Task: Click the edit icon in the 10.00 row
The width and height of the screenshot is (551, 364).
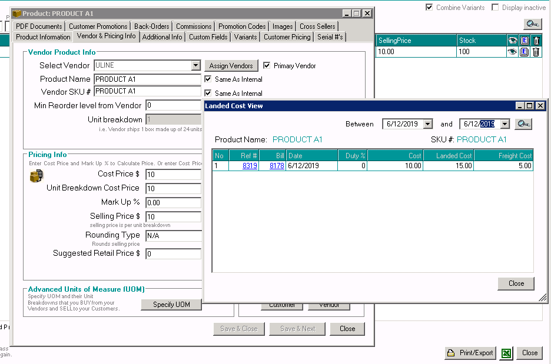Action: (x=524, y=52)
